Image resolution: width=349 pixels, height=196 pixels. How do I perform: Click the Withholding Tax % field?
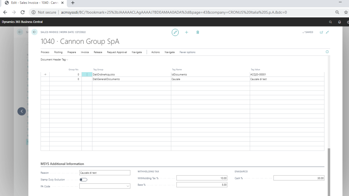(201, 178)
